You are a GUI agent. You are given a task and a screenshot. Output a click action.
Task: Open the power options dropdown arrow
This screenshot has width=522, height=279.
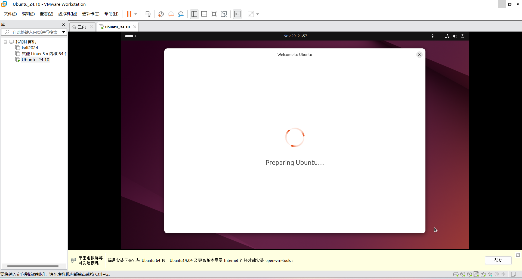point(136,14)
